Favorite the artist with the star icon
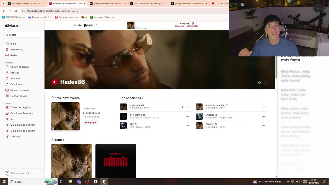This screenshot has height=185, width=329. tap(260, 83)
